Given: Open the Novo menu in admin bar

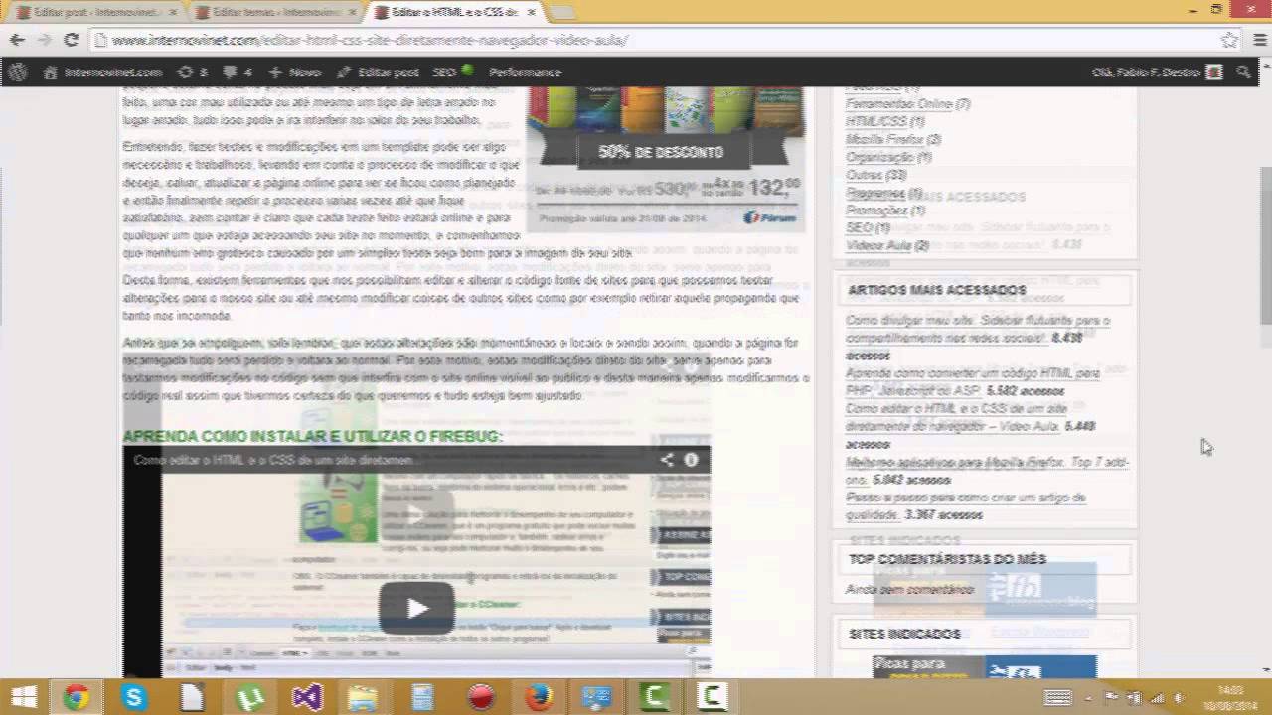Looking at the screenshot, I should pos(295,72).
